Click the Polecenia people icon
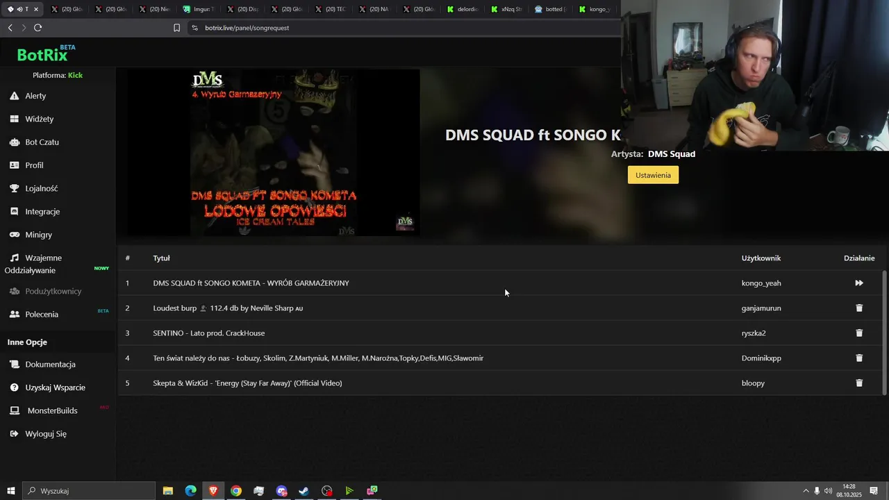The height and width of the screenshot is (500, 889). point(14,315)
